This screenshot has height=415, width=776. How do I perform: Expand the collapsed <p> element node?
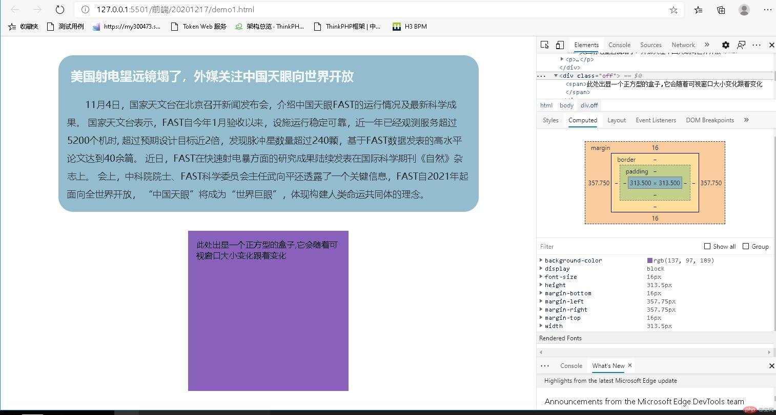[x=562, y=59]
